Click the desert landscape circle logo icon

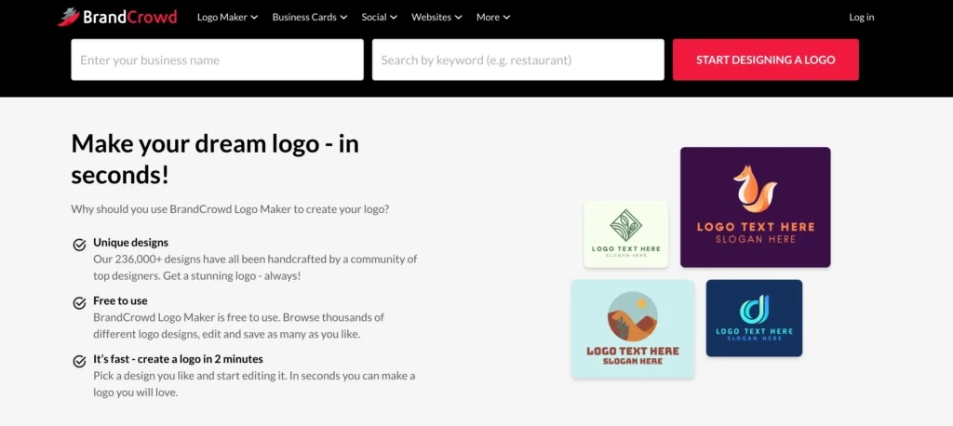tap(632, 316)
